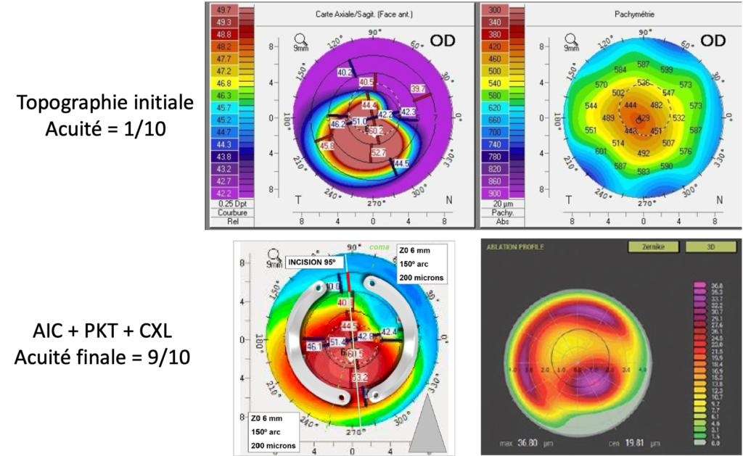Click the upper-right 'Z0 6 mm' ring parameter box
Image resolution: width=743 pixels, height=456 pixels.
coord(422,264)
